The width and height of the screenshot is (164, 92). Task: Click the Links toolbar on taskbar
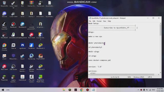coord(8,90)
